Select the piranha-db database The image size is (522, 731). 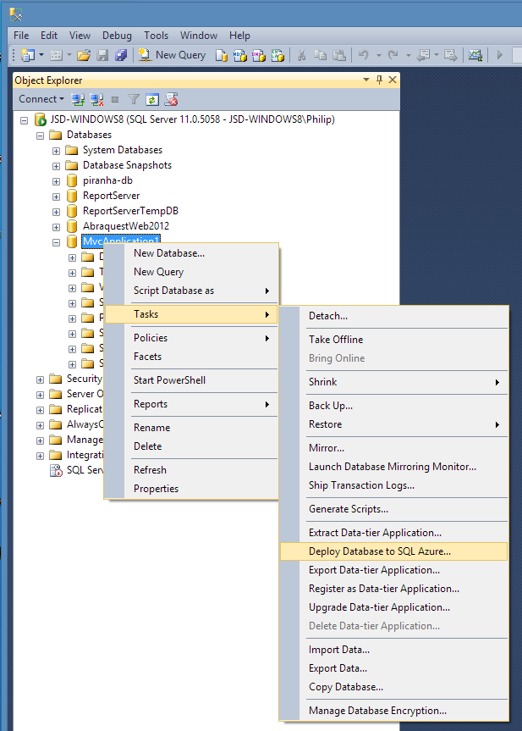107,181
